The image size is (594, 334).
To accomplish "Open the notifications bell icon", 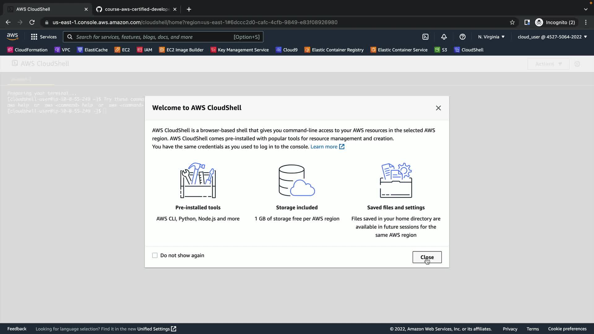I will coord(444,37).
